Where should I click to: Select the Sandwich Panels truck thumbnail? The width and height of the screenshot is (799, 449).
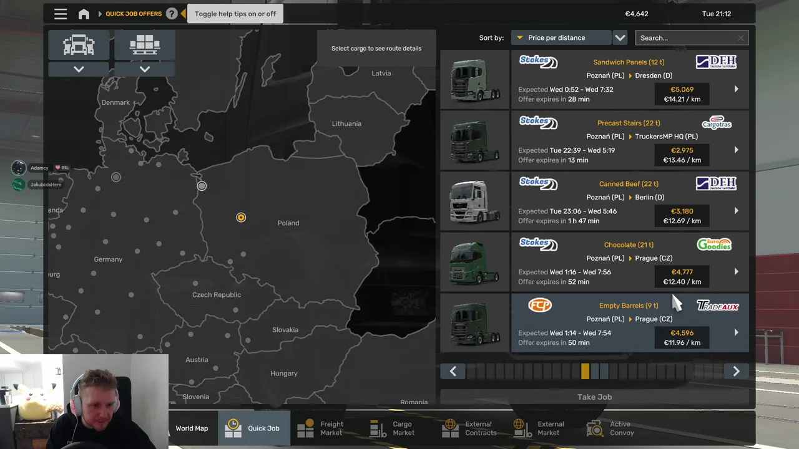tap(475, 79)
